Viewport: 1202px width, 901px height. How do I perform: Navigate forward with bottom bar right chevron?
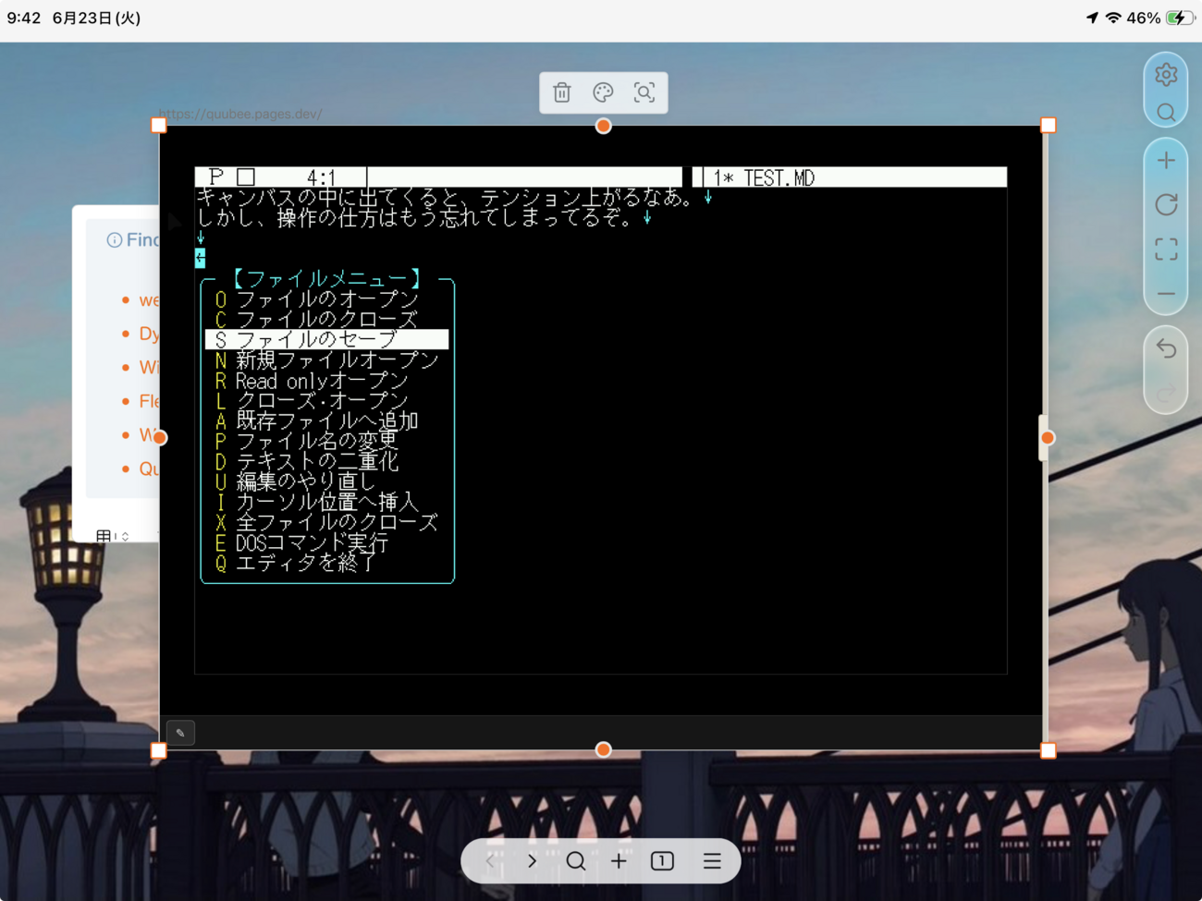pos(532,861)
